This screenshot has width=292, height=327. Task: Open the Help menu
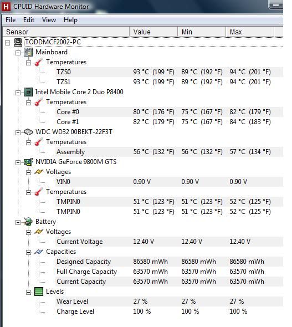[x=70, y=20]
